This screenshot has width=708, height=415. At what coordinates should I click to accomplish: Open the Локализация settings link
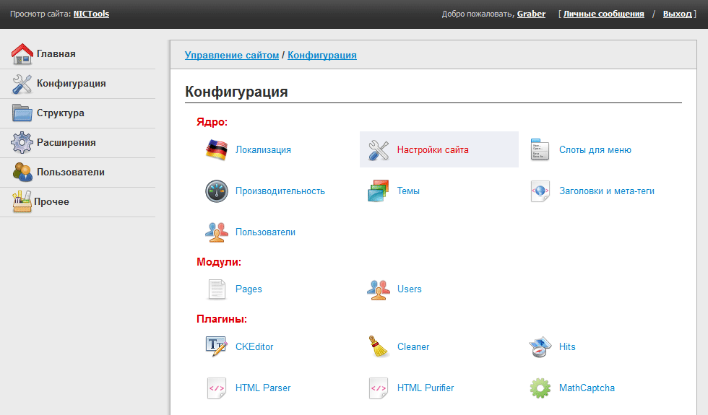[263, 150]
